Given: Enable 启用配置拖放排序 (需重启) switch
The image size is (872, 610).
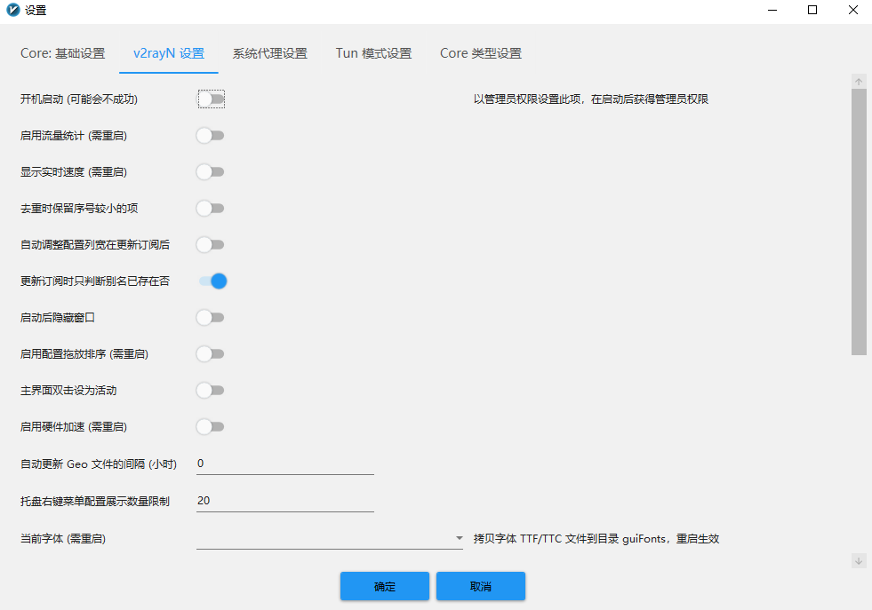Looking at the screenshot, I should click(210, 354).
